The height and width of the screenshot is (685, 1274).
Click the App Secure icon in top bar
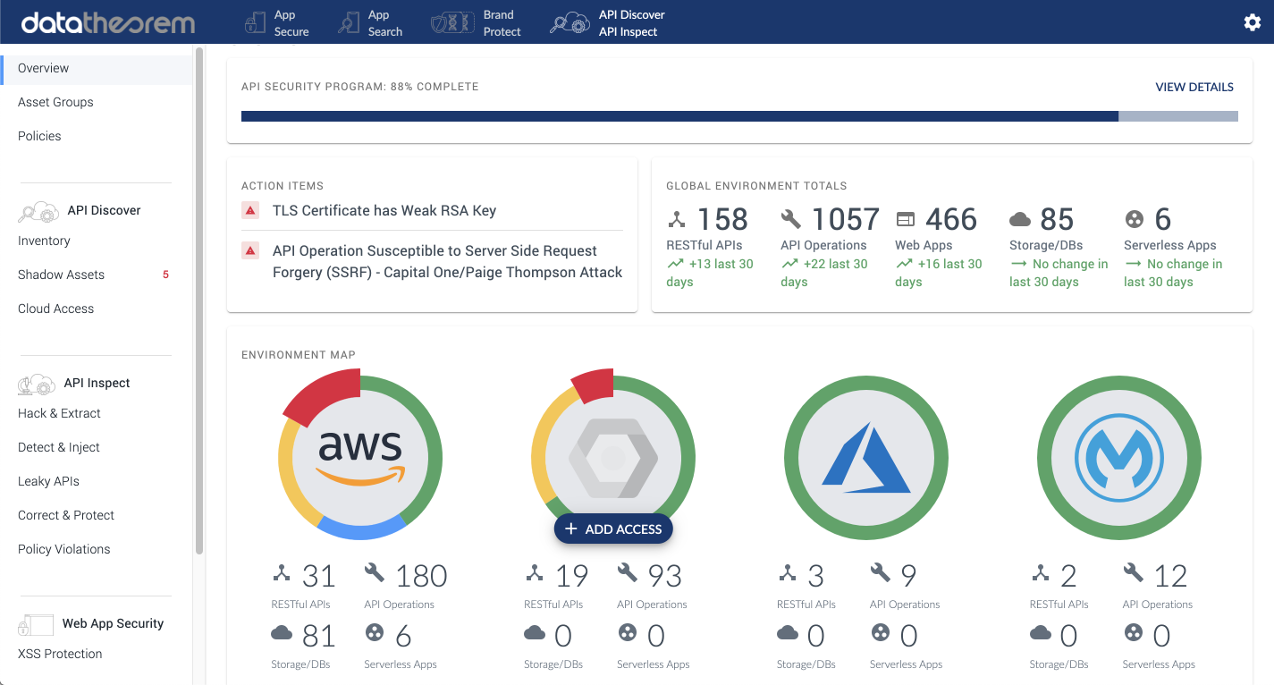(x=254, y=23)
